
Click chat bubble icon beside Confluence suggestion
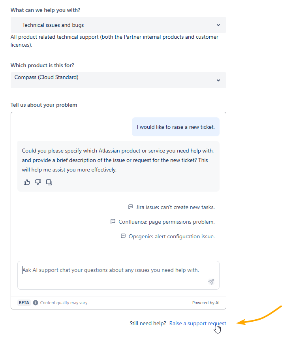click(113, 222)
